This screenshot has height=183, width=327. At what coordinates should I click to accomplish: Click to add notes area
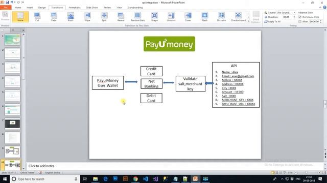coord(175,166)
